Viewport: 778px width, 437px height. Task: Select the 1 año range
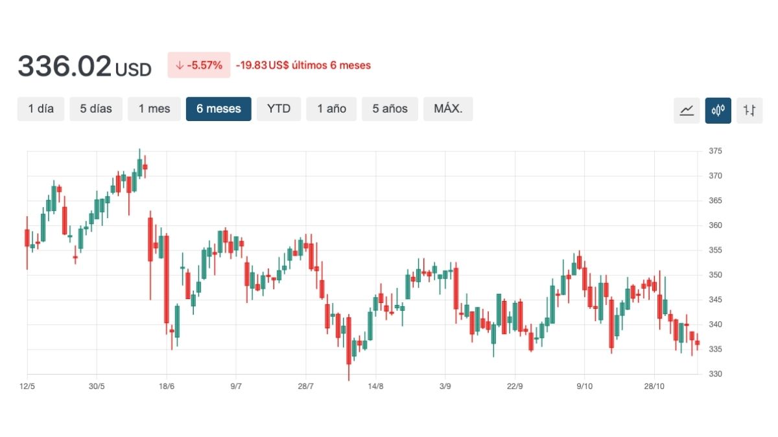[331, 109]
